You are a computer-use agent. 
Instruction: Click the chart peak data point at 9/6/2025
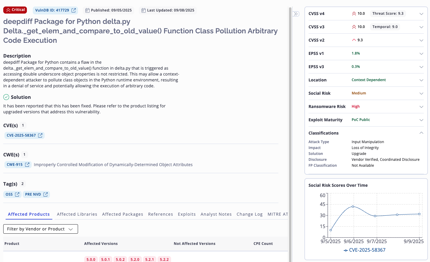pyautogui.click(x=353, y=207)
